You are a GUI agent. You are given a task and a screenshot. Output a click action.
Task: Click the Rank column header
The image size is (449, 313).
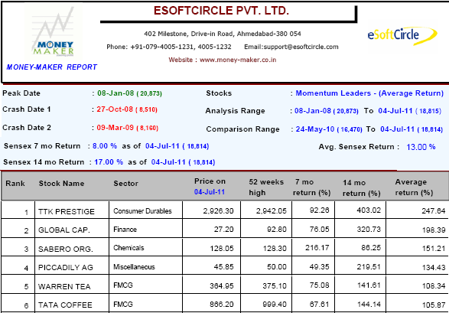[15, 183]
